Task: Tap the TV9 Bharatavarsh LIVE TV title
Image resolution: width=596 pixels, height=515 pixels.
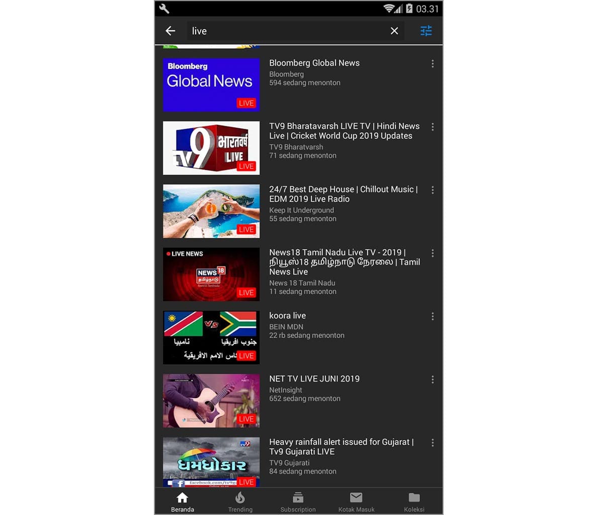Action: point(345,131)
